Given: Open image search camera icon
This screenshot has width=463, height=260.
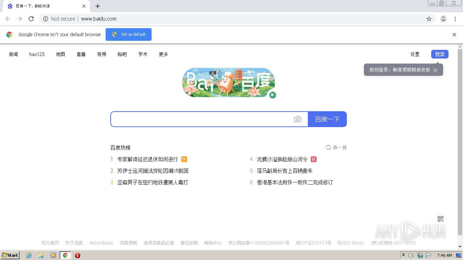Looking at the screenshot, I should (297, 119).
